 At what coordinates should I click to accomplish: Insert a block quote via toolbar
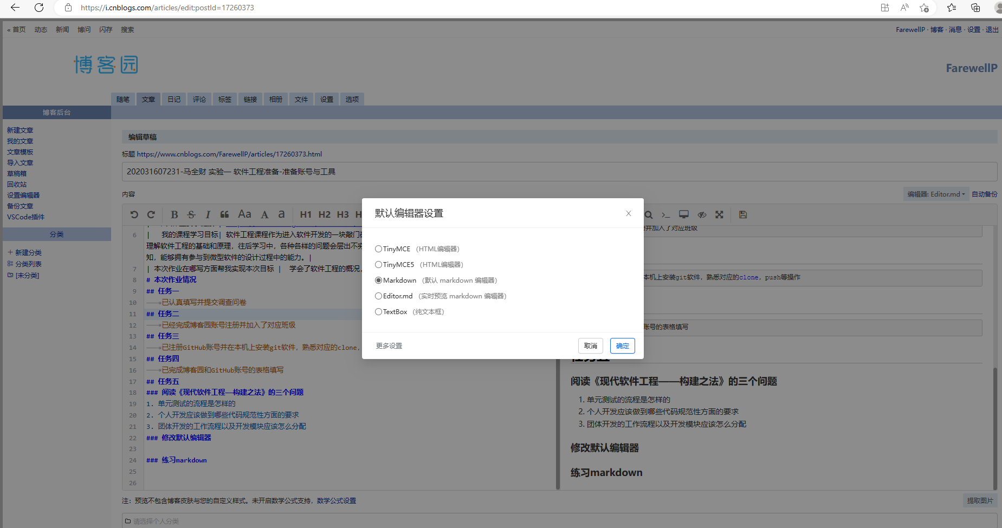224,214
